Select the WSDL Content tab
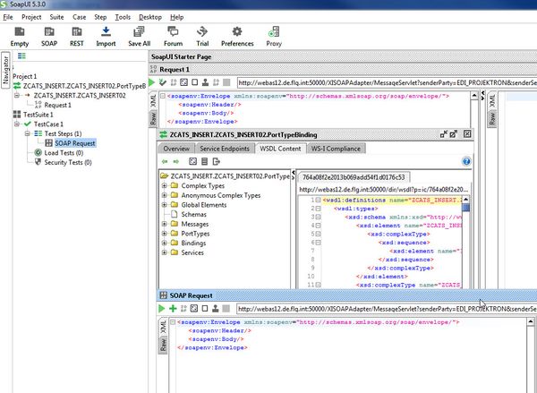The height and width of the screenshot is (393, 537). [x=280, y=149]
